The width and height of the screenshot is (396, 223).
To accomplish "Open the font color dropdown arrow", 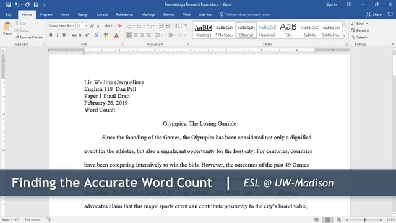I will tap(121, 35).
